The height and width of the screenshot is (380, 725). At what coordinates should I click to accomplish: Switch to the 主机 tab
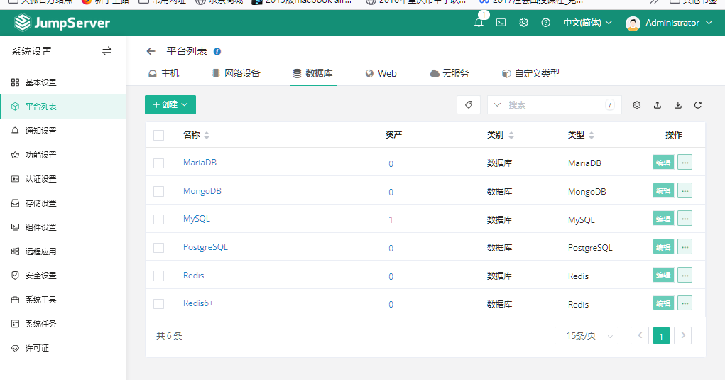(164, 73)
